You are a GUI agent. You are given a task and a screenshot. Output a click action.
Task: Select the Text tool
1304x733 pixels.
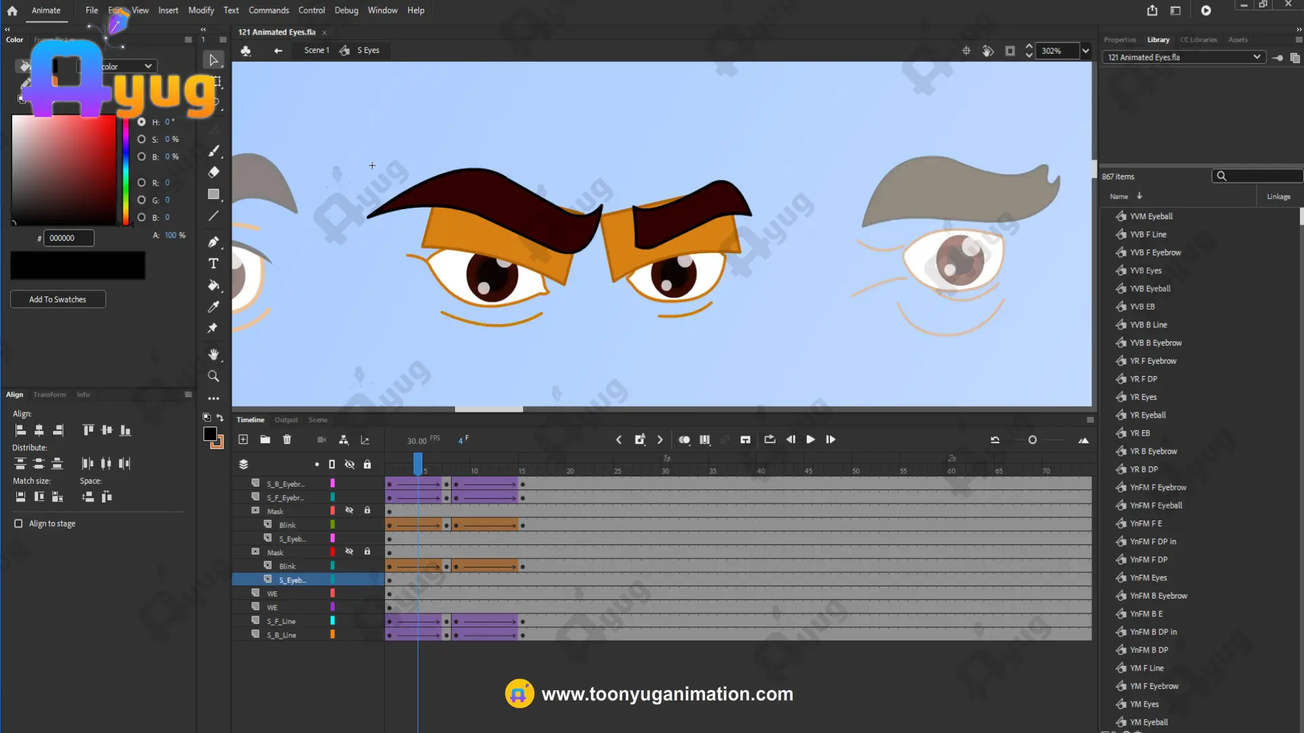[213, 263]
